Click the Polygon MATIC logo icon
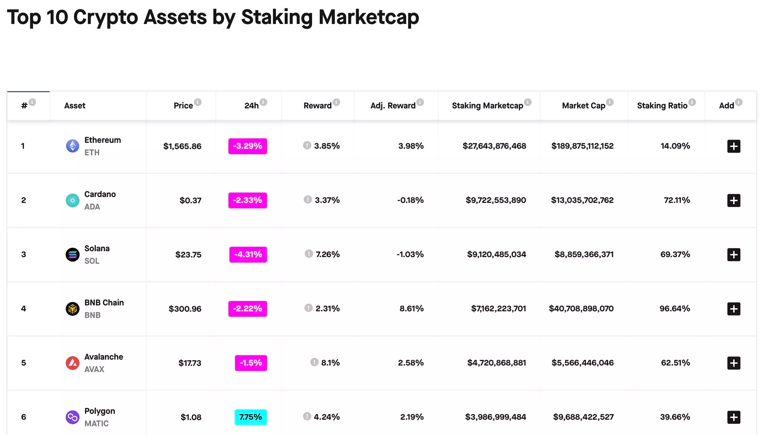The width and height of the screenshot is (761, 435). [x=72, y=417]
